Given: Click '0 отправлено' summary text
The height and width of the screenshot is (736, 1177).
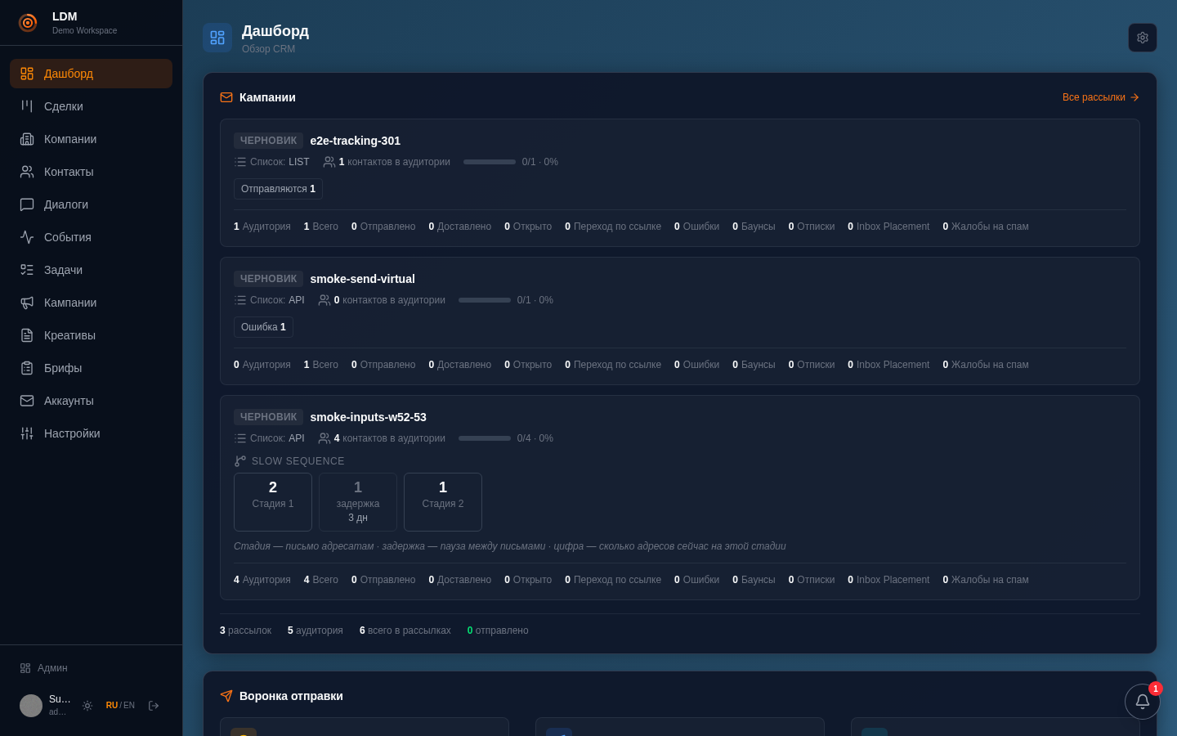Looking at the screenshot, I should pyautogui.click(x=498, y=631).
